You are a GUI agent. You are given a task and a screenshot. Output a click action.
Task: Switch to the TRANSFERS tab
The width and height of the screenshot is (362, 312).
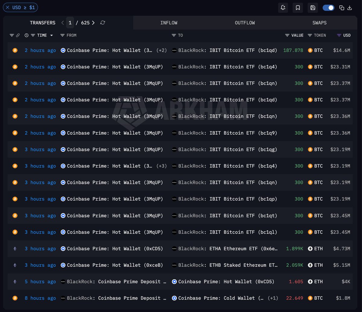pos(43,23)
